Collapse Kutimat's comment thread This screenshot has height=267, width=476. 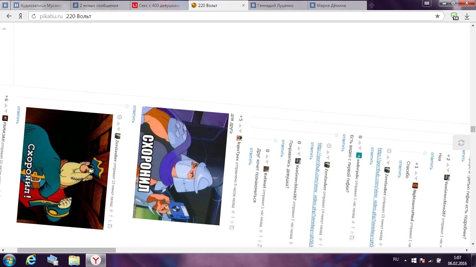click(275, 141)
